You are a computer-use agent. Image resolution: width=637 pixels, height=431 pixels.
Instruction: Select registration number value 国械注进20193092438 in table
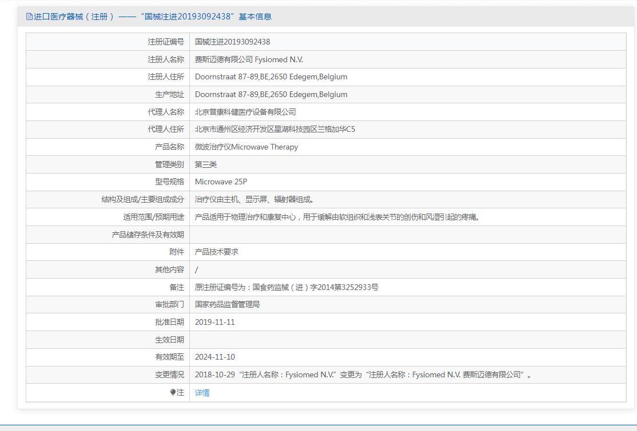click(x=232, y=42)
